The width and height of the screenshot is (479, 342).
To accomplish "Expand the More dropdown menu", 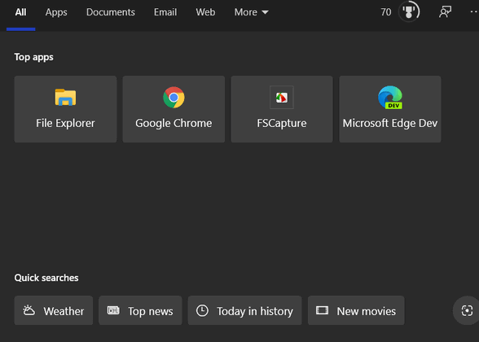I will point(251,12).
